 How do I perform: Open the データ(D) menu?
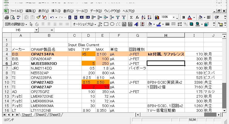96,11
